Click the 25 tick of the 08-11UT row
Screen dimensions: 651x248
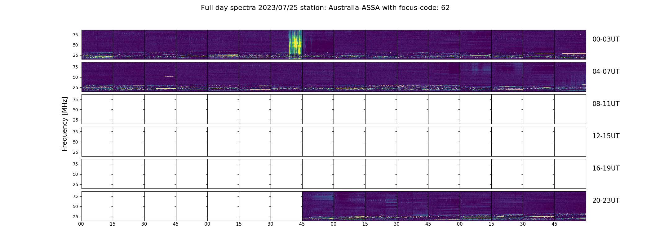point(75,120)
